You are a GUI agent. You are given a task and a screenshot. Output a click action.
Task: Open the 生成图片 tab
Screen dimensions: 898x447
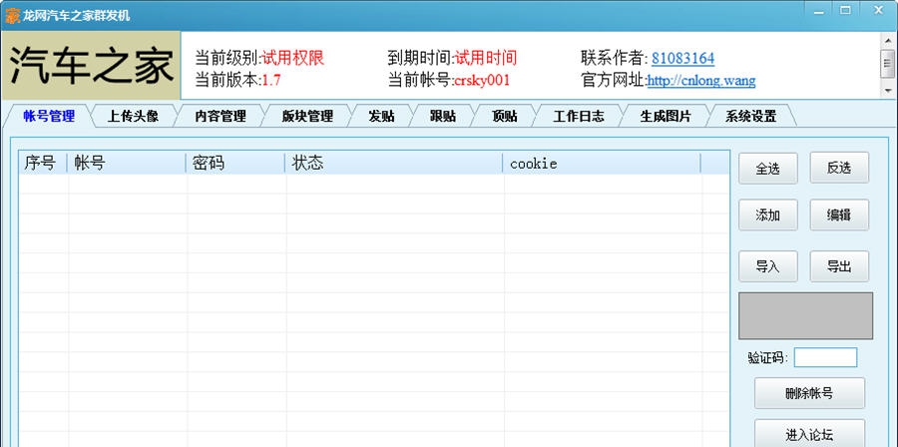click(x=666, y=116)
